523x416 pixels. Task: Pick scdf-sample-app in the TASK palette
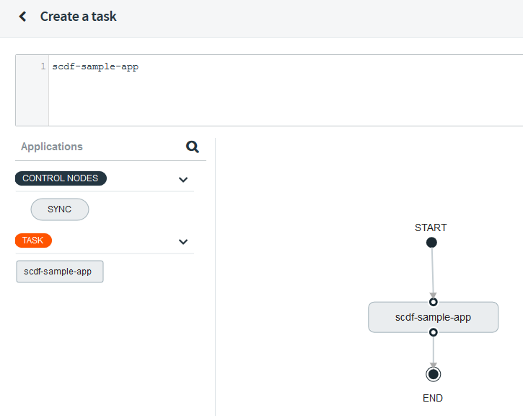60,272
